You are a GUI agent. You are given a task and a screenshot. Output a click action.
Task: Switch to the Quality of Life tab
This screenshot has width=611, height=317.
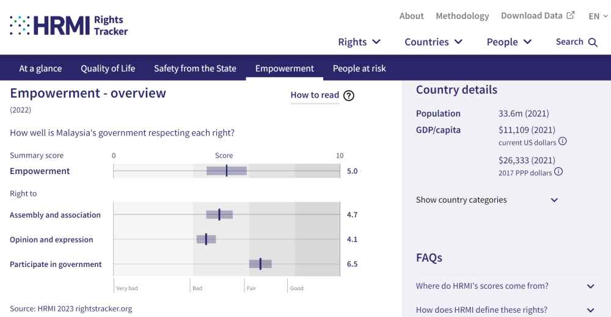pyautogui.click(x=108, y=68)
